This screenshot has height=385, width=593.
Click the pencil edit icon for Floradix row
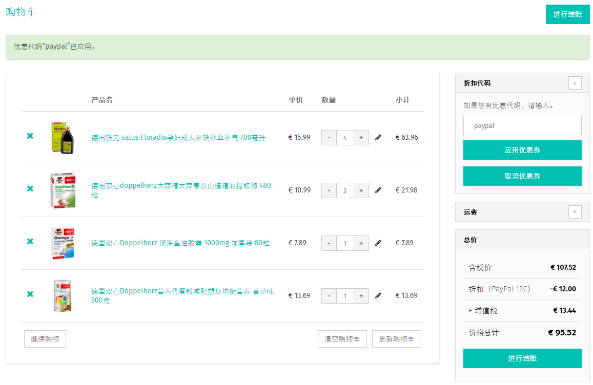pyautogui.click(x=378, y=138)
